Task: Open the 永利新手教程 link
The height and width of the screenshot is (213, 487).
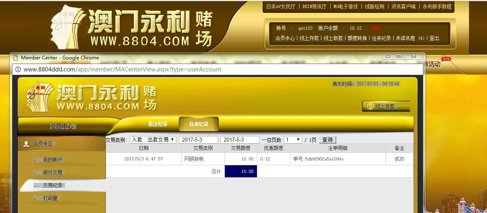Action: pyautogui.click(x=437, y=6)
